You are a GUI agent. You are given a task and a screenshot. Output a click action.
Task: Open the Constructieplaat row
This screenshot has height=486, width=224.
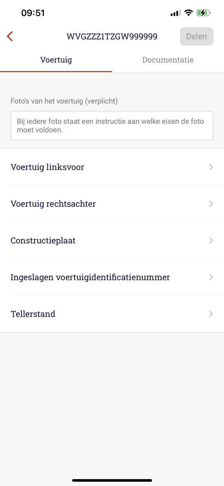tap(112, 240)
